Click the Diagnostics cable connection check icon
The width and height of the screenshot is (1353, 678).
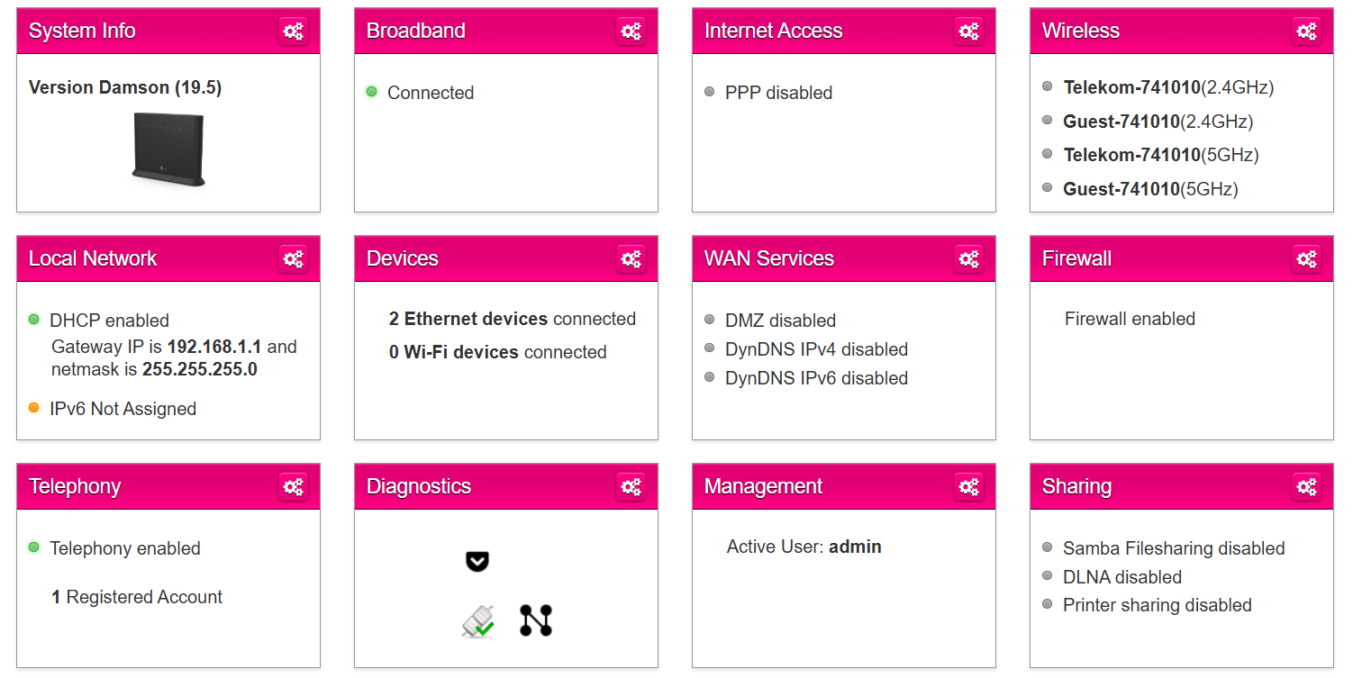[x=478, y=621]
